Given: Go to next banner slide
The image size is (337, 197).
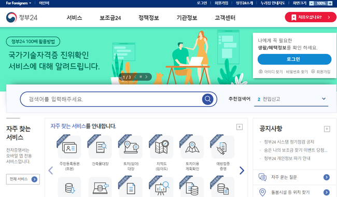Looking at the screenshot, I should tap(146, 77).
